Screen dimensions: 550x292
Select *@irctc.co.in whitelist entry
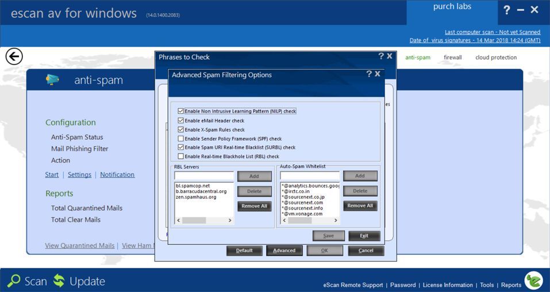click(x=295, y=191)
